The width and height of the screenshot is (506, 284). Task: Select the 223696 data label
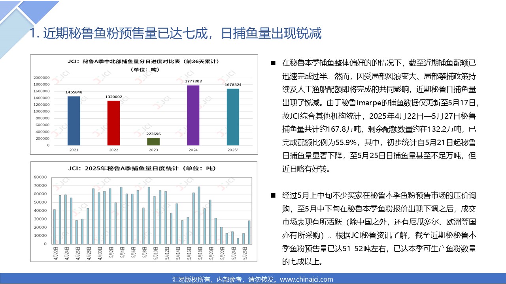point(153,134)
